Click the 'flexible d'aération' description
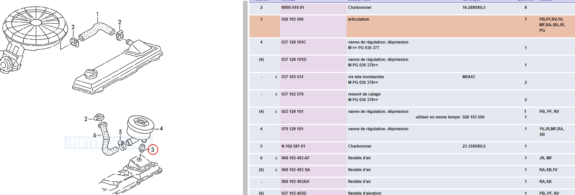Viewport: 575px width, 195px height. (x=365, y=193)
